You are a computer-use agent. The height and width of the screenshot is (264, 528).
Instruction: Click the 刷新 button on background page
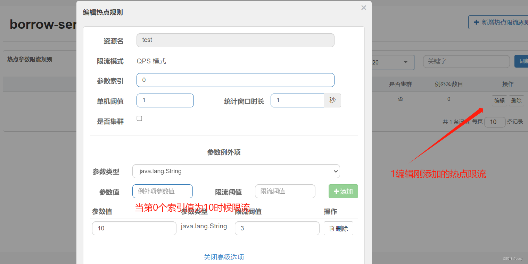click(521, 61)
